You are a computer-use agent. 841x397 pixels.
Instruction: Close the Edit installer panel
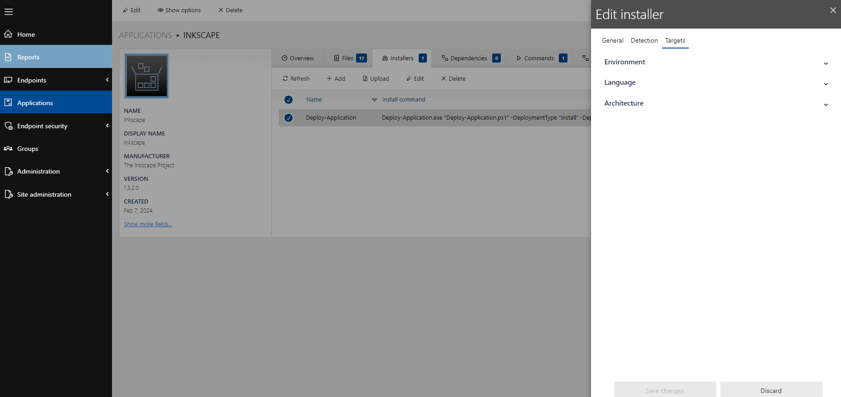(x=833, y=10)
